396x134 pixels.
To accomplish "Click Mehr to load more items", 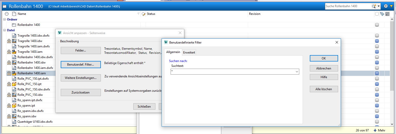I will tap(379, 130).
